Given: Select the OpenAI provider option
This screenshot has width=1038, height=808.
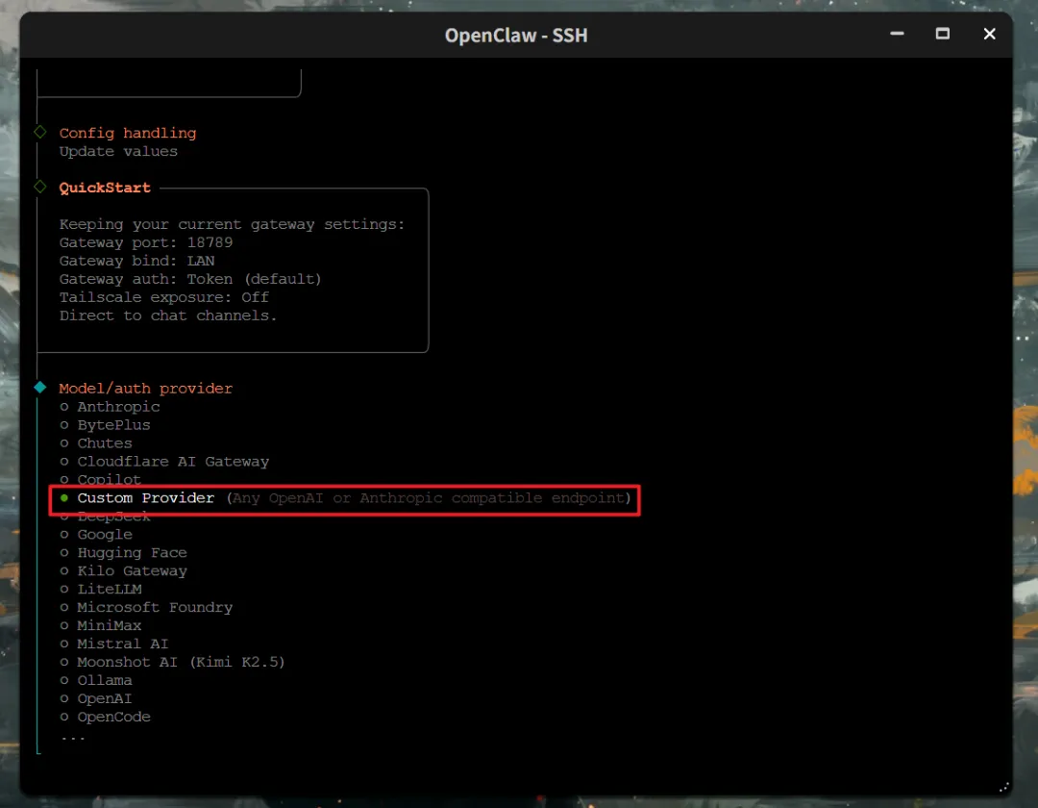Looking at the screenshot, I should pyautogui.click(x=96, y=698).
